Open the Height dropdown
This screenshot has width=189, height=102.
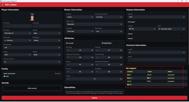click(x=18, y=55)
